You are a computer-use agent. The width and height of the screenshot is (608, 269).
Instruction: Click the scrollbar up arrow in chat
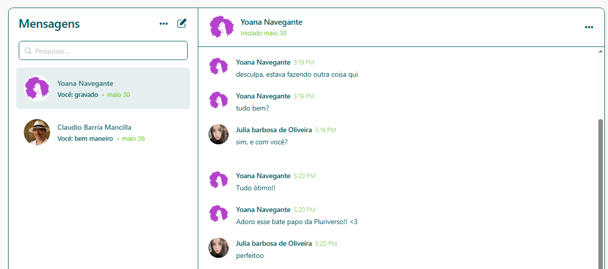pos(600,51)
